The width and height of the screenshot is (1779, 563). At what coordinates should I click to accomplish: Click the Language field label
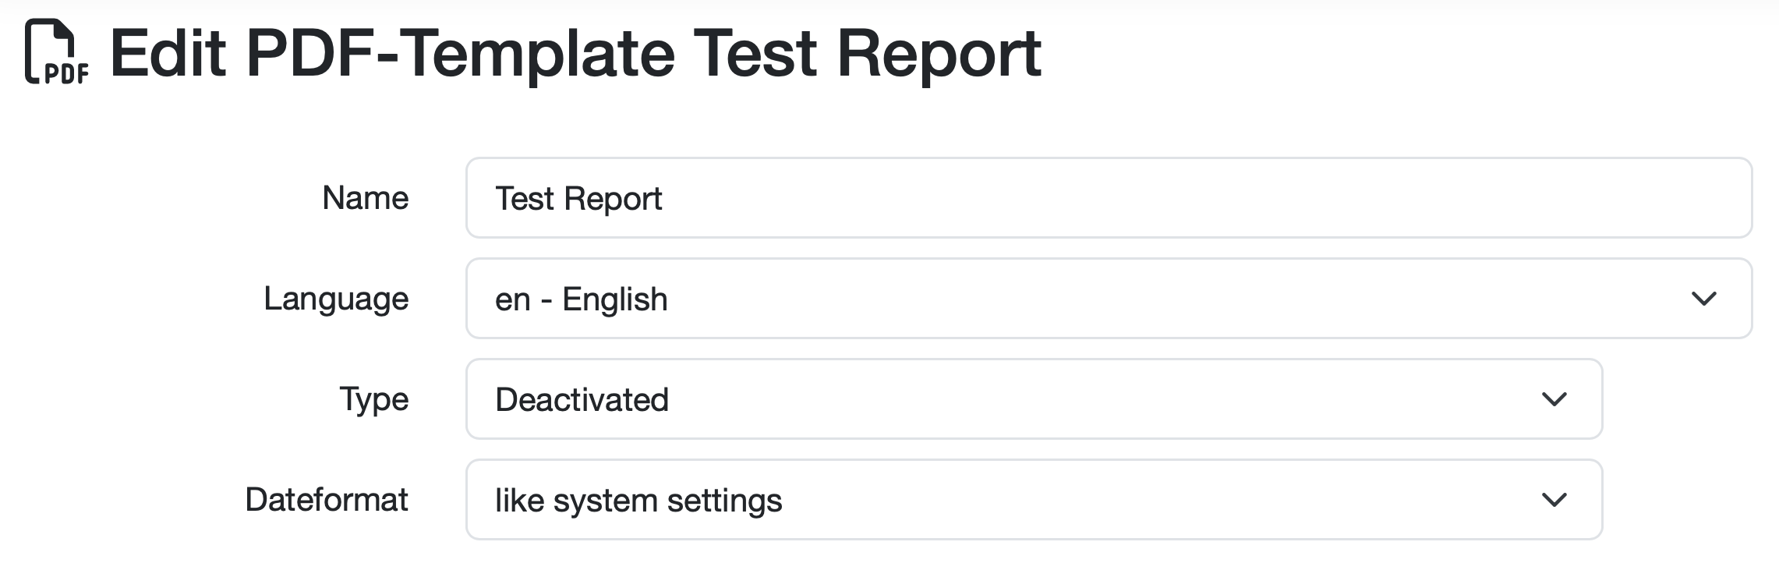336,299
